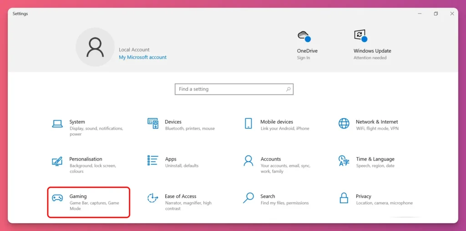Select 'Find my files, permissions' description
The width and height of the screenshot is (466, 231).
(285, 203)
